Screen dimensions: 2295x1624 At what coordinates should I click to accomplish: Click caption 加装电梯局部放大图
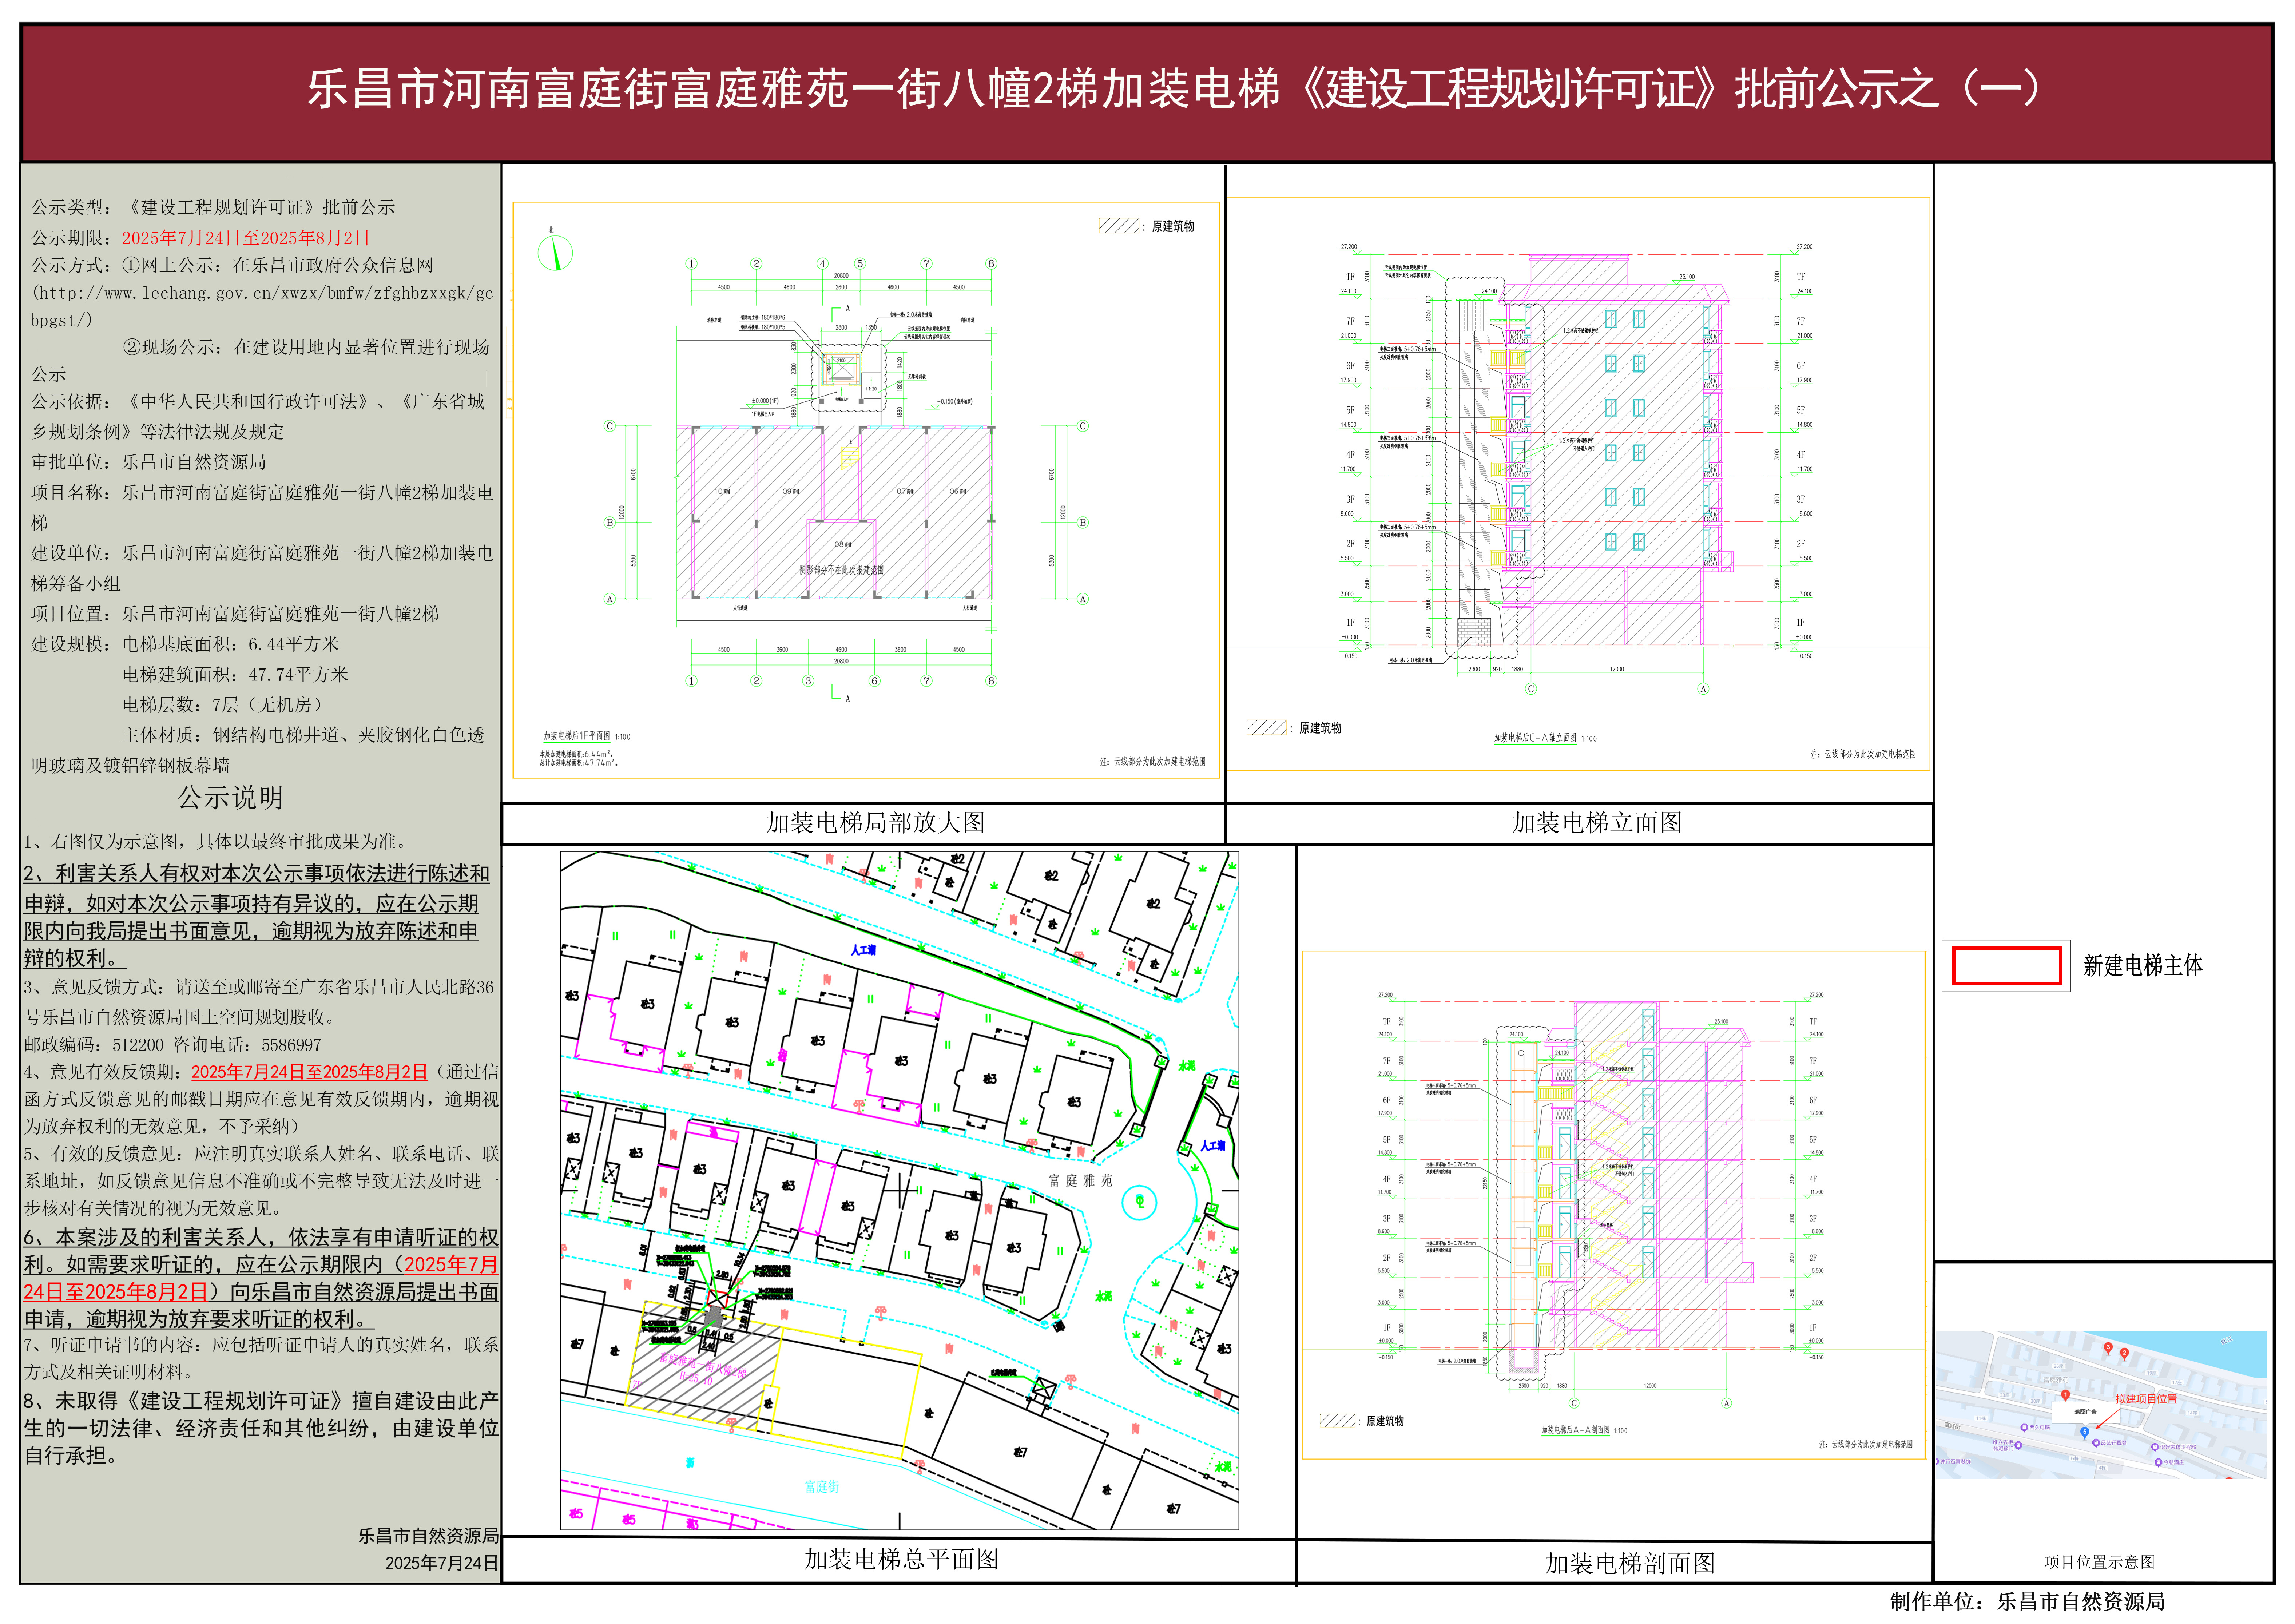pos(875,822)
